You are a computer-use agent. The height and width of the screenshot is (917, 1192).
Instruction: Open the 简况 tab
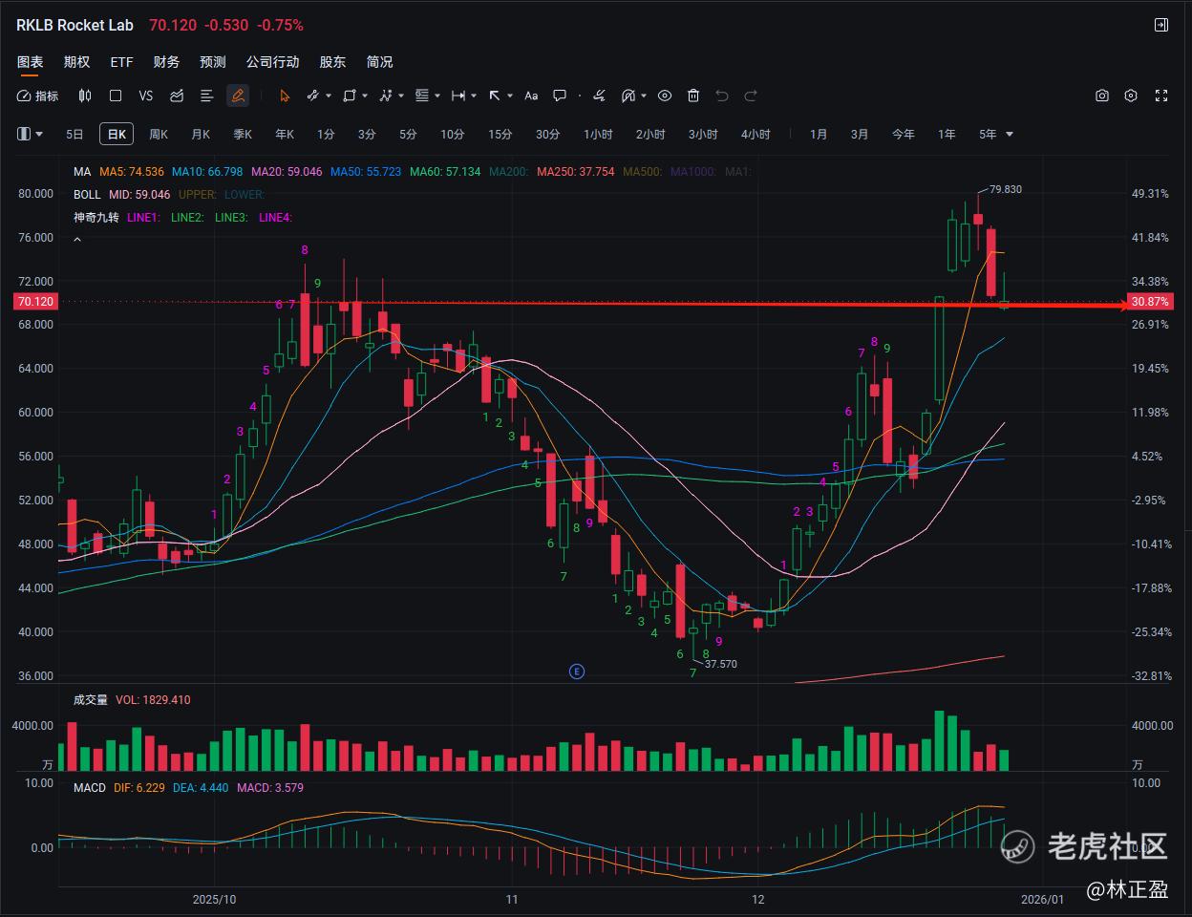click(x=379, y=62)
